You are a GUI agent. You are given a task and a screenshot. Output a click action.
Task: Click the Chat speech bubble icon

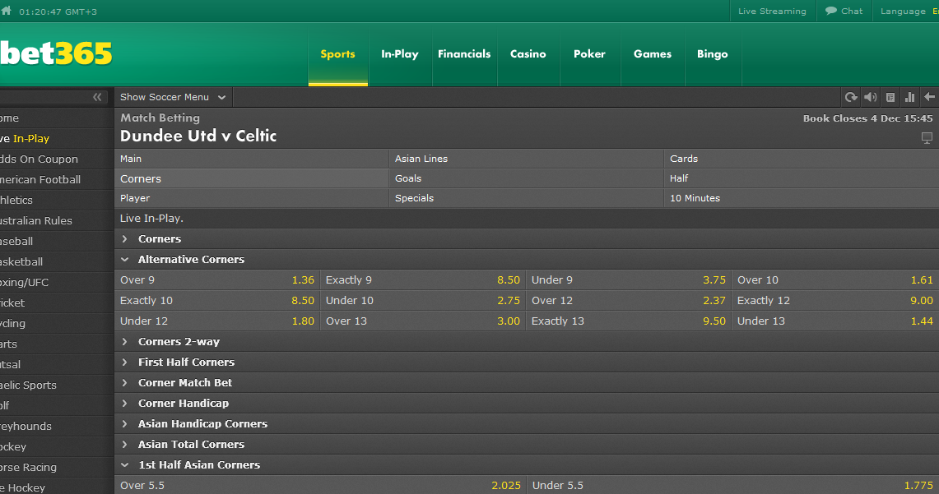pos(830,11)
